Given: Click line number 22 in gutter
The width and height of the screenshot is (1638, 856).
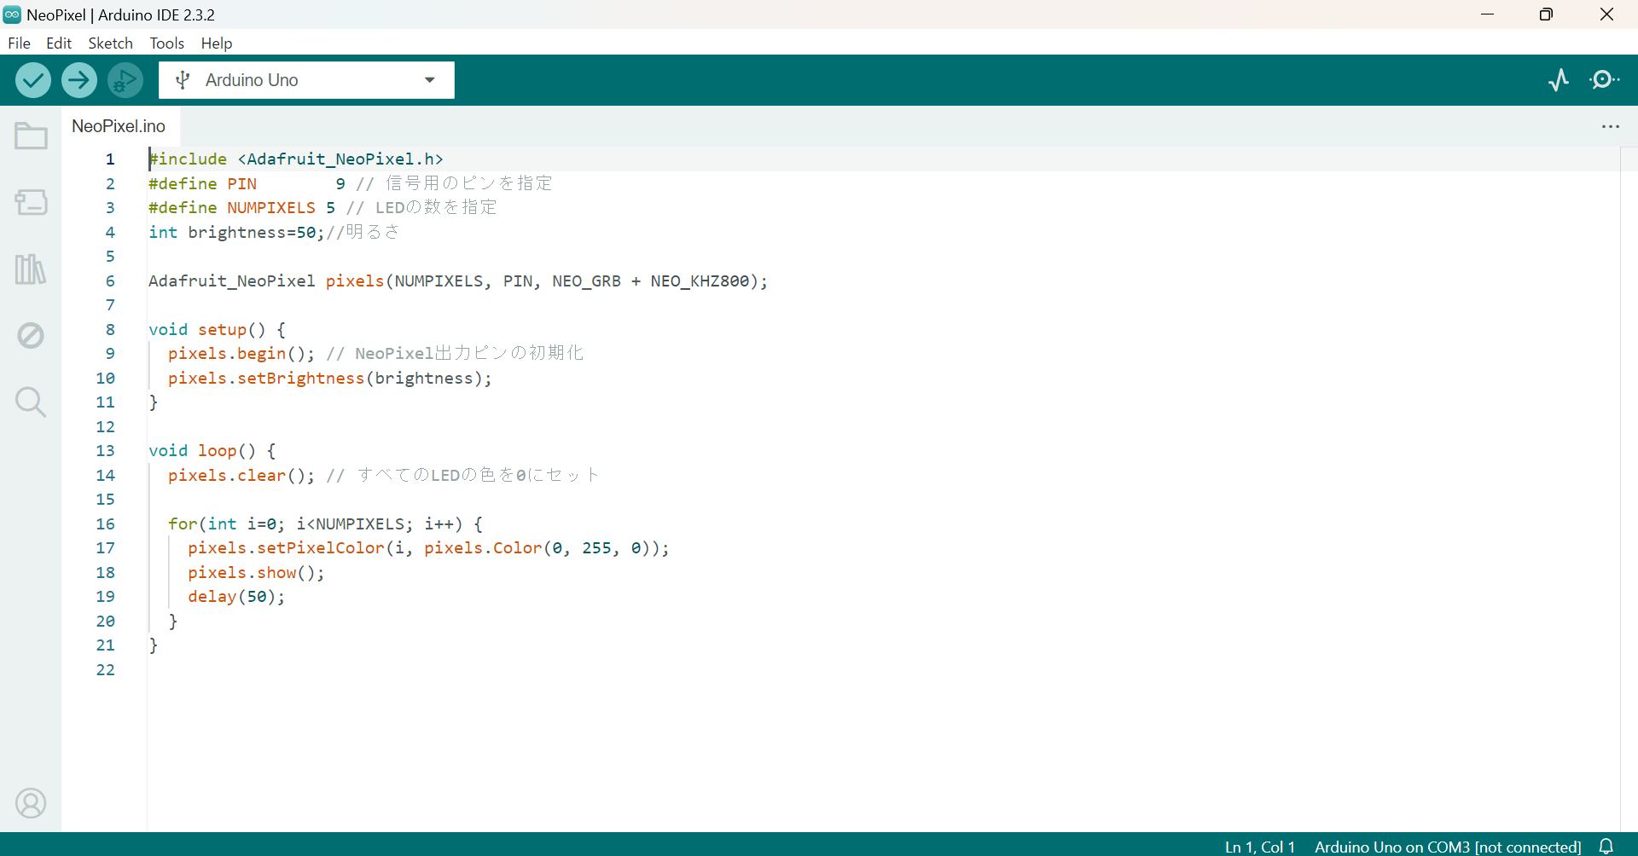Looking at the screenshot, I should click(x=105, y=669).
